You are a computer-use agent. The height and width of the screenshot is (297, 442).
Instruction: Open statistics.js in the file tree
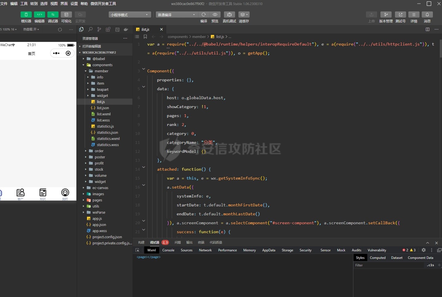105,126
